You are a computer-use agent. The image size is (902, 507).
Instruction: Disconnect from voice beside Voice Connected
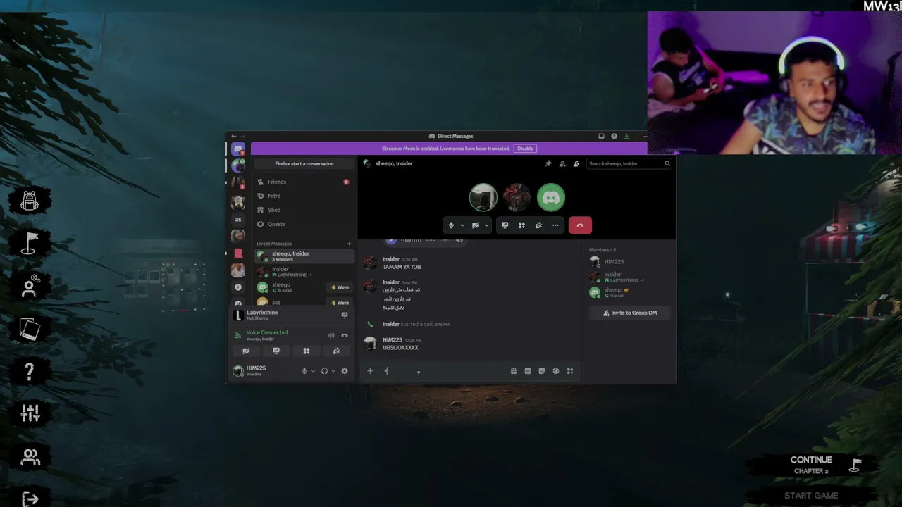pos(345,335)
